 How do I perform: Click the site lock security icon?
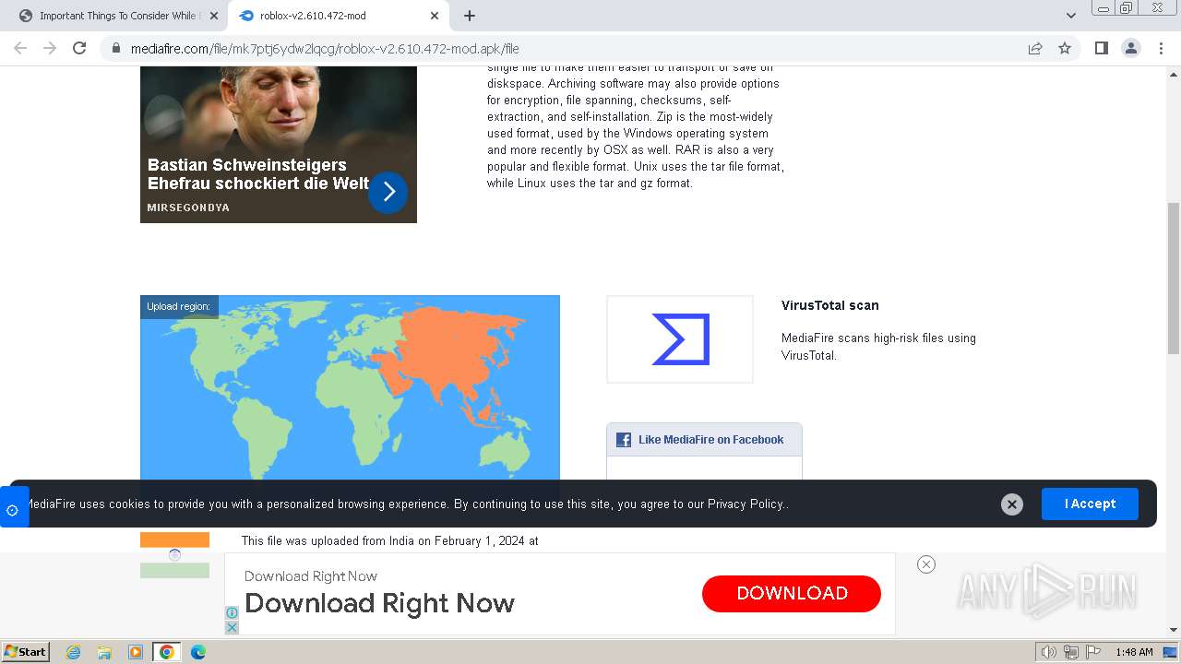tap(116, 48)
